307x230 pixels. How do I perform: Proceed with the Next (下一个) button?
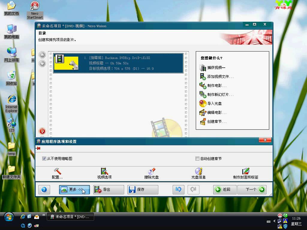[252, 190]
